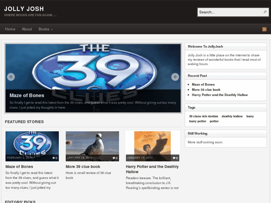Open More 39 clue book story title
Viewport: 271px width, 203px height.
(83, 166)
